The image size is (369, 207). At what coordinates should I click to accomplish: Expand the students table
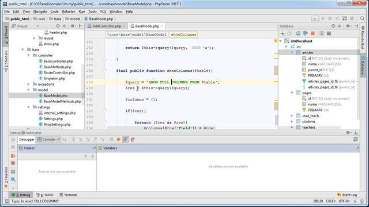[292, 121]
